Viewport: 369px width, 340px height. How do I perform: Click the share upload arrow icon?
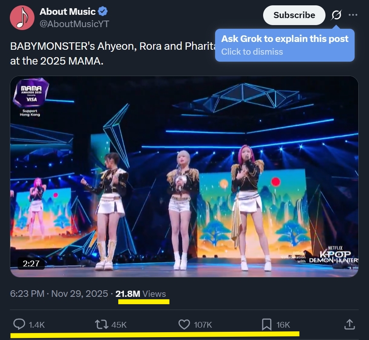point(349,325)
